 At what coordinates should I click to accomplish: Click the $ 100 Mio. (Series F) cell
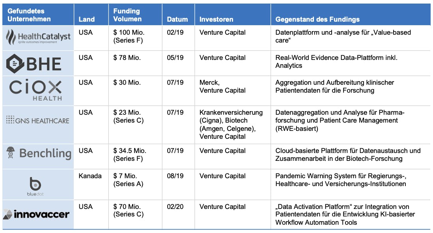click(x=129, y=36)
